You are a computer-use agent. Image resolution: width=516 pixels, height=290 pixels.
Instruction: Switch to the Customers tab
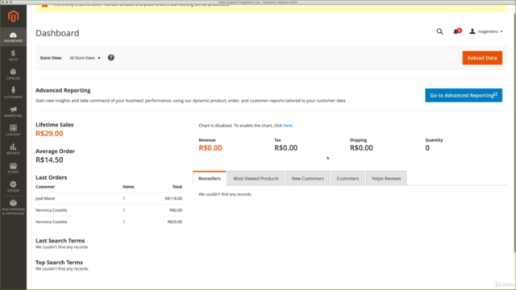tap(347, 178)
